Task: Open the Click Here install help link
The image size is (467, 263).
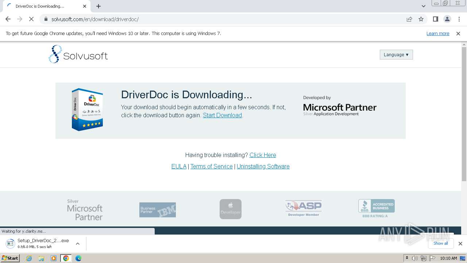Action: [263, 155]
